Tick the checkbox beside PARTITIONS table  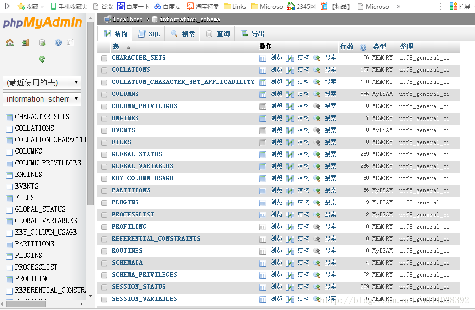[104, 190]
